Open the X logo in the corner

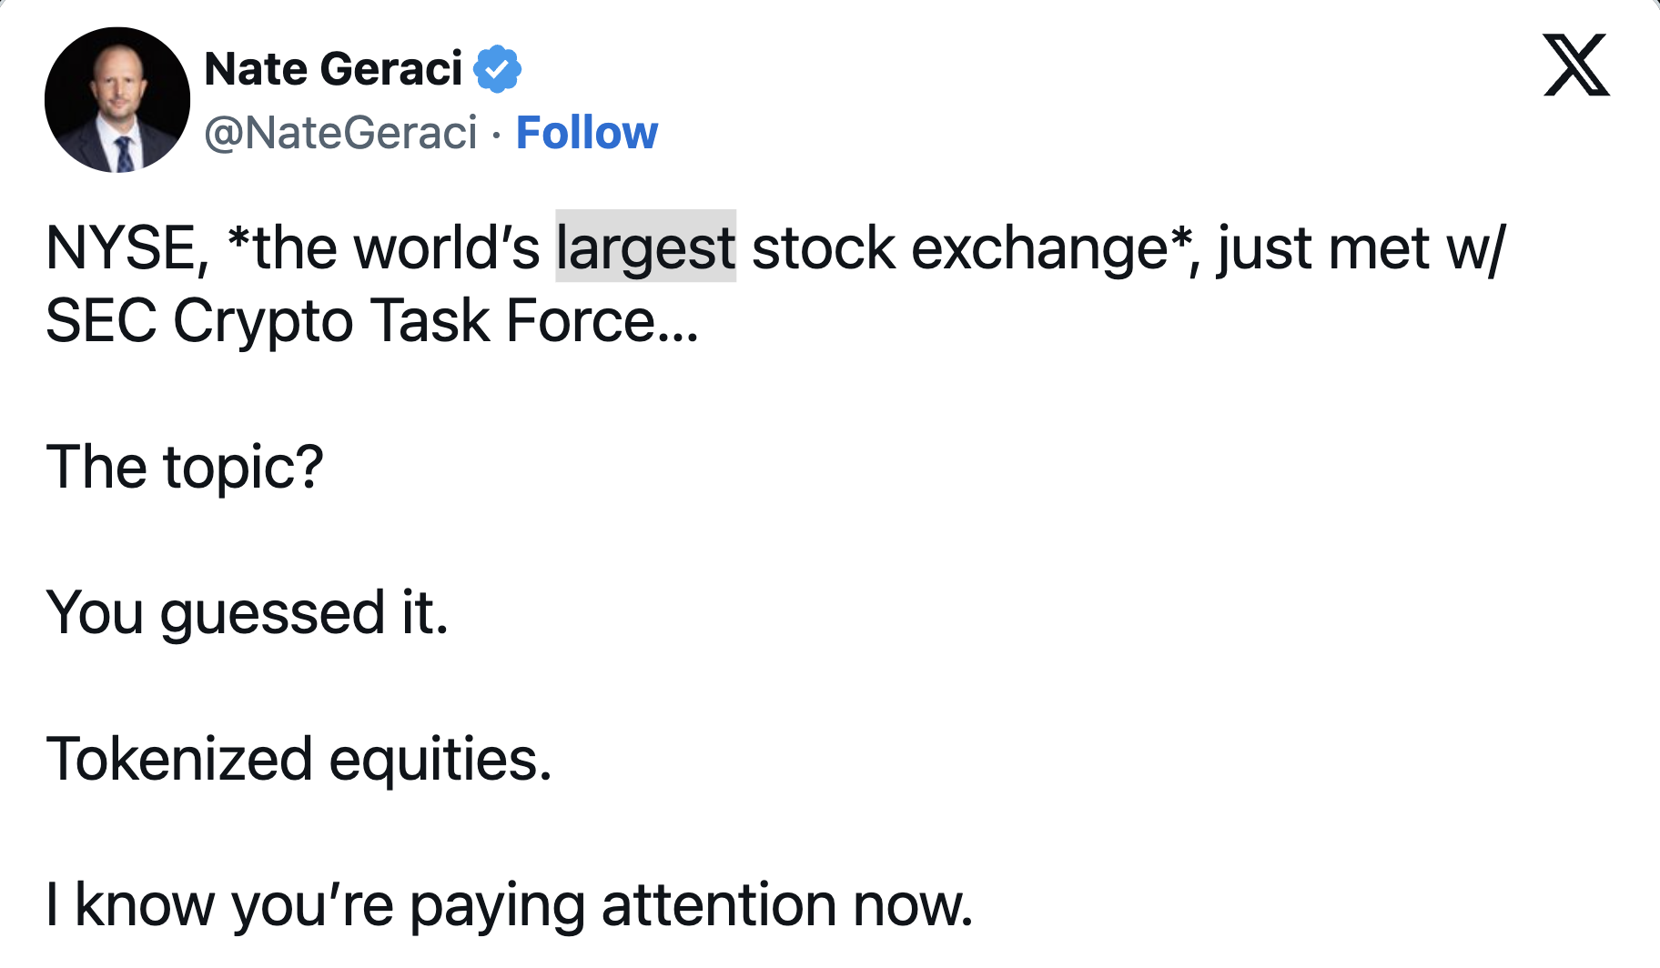pyautogui.click(x=1576, y=65)
